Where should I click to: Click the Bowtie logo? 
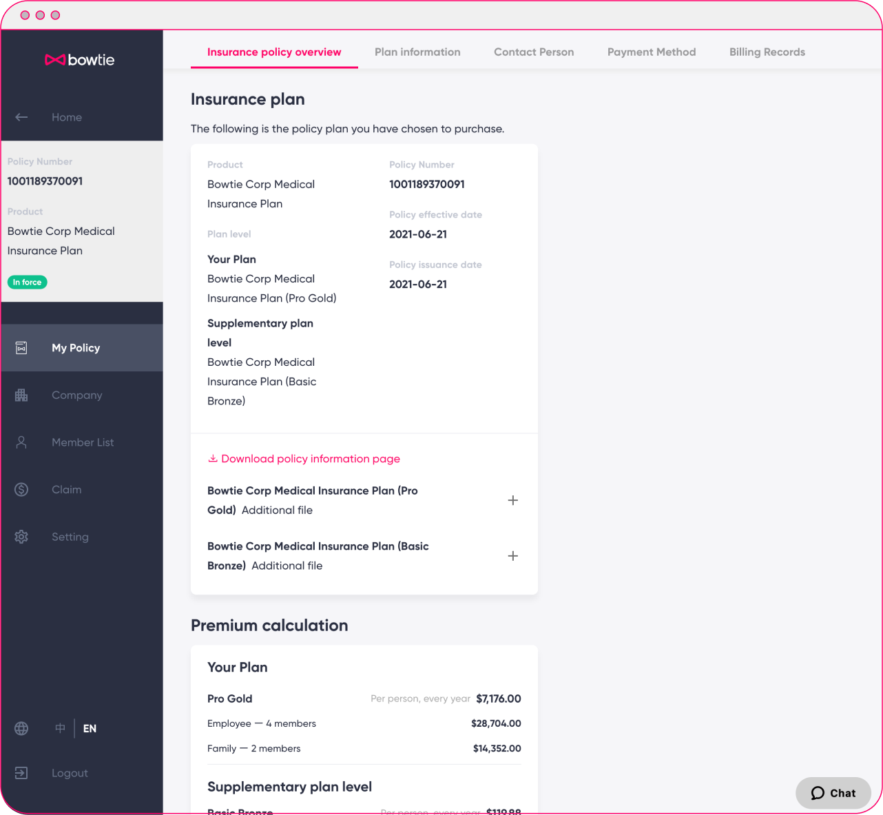80,60
